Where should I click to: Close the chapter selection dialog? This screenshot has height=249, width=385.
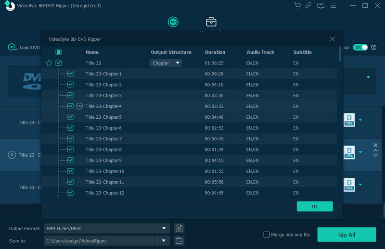[332, 39]
